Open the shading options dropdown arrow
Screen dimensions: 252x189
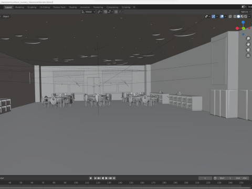(x=249, y=16)
